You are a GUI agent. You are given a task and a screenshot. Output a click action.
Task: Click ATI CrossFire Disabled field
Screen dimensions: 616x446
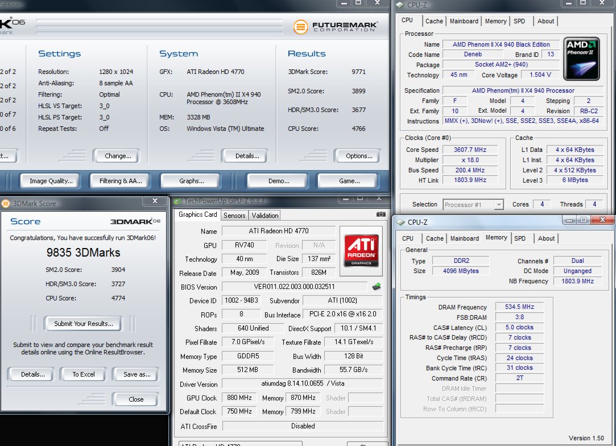303,426
